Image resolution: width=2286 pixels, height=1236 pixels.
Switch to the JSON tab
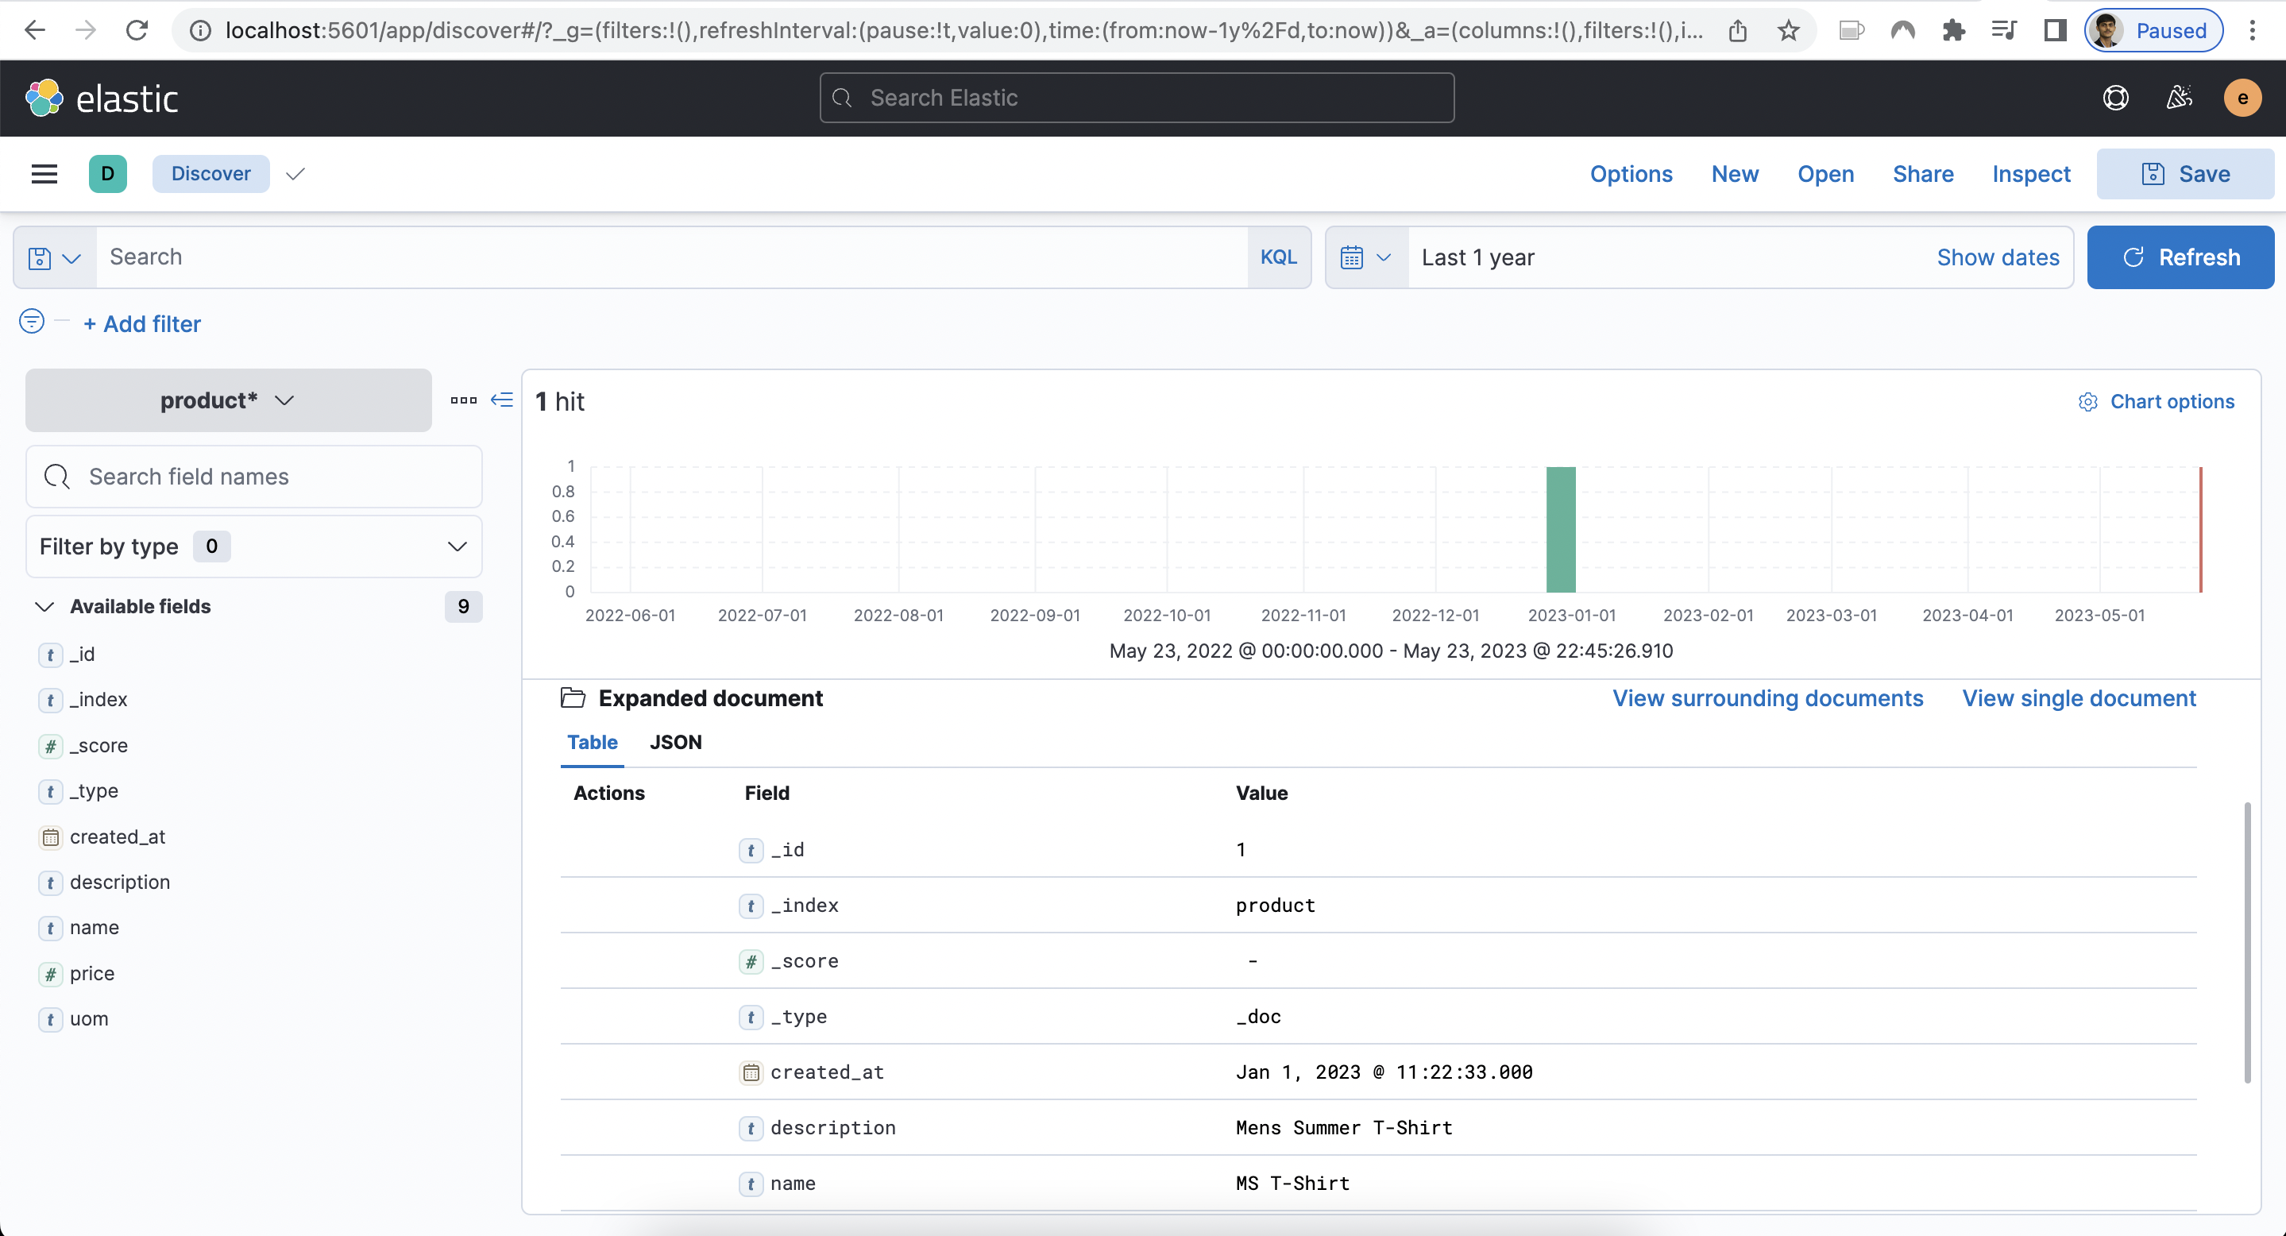point(674,741)
